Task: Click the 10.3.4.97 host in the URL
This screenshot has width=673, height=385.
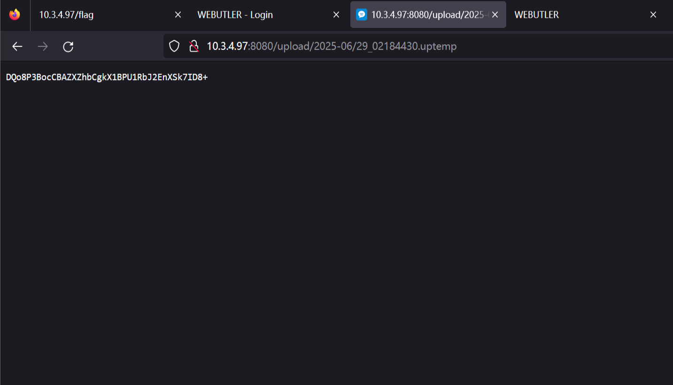Action: [x=227, y=46]
